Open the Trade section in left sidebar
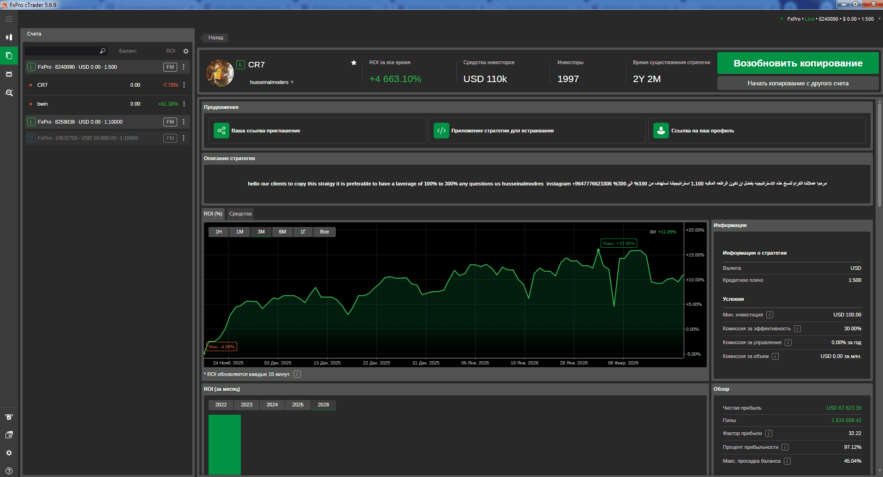The width and height of the screenshot is (883, 477). pyautogui.click(x=9, y=37)
